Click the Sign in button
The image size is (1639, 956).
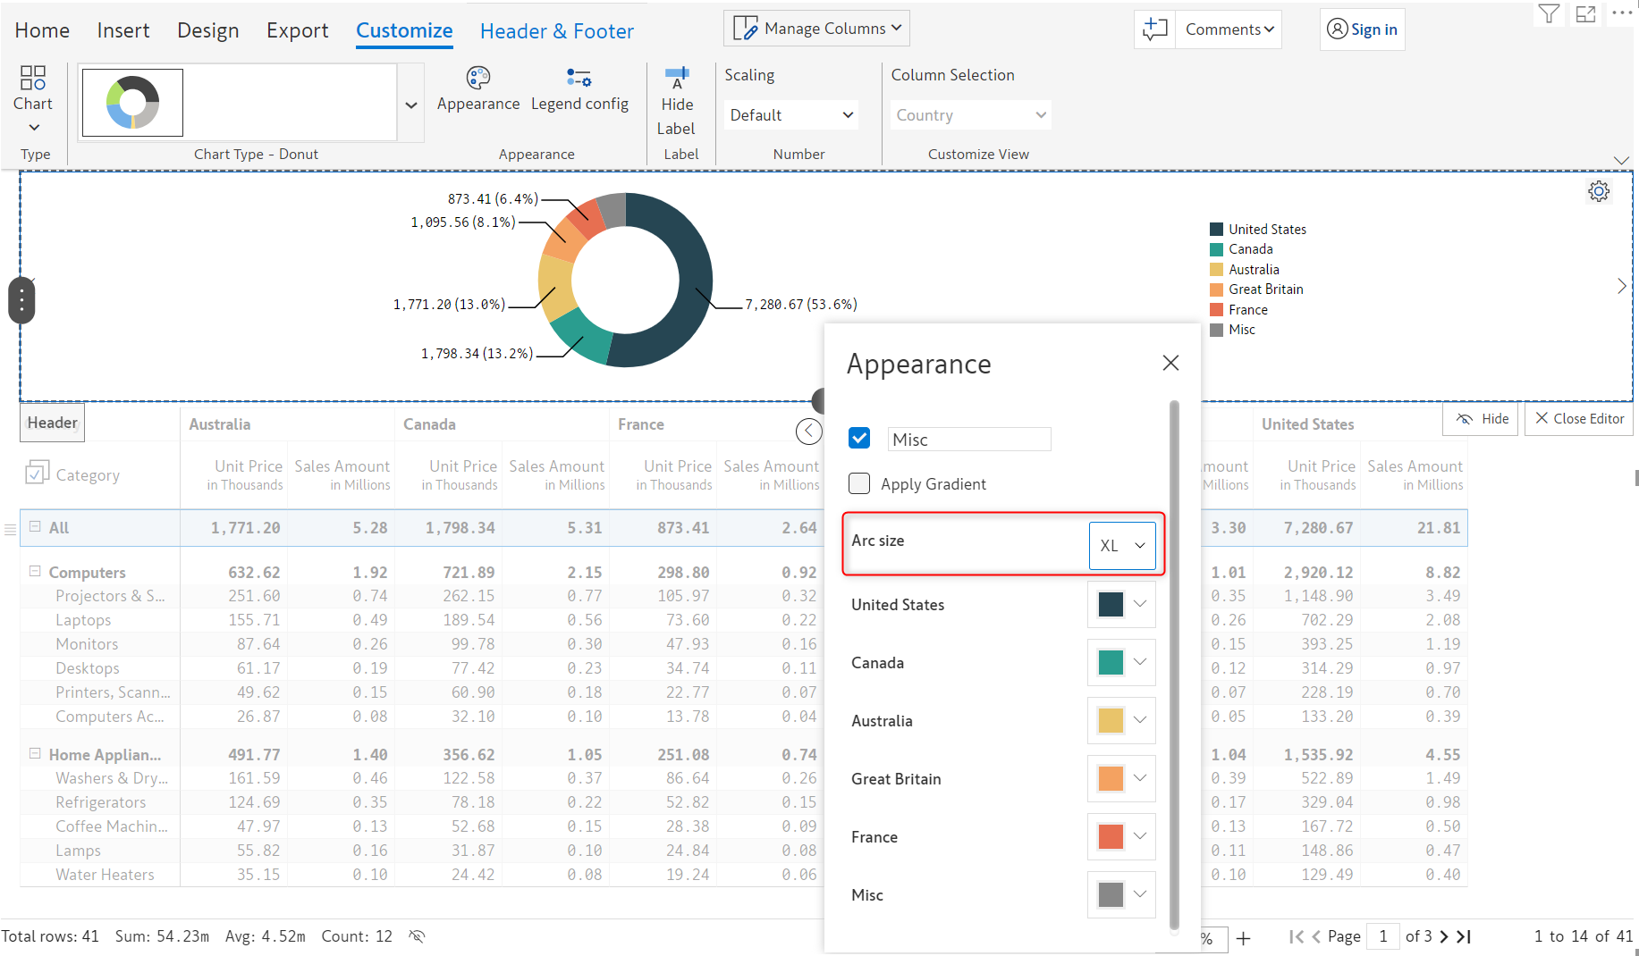coord(1362,29)
